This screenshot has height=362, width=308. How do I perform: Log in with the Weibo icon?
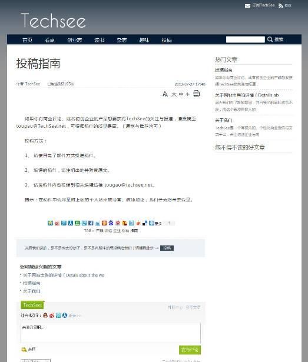(x=52, y=315)
